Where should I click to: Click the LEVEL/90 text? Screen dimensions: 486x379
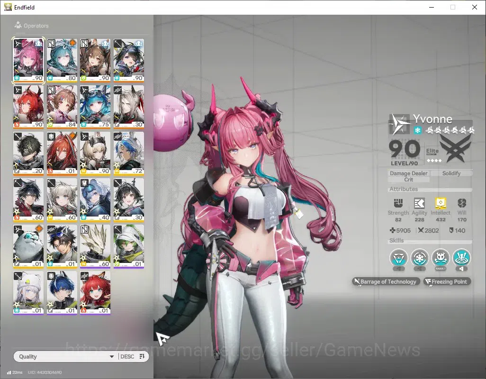tap(404, 163)
